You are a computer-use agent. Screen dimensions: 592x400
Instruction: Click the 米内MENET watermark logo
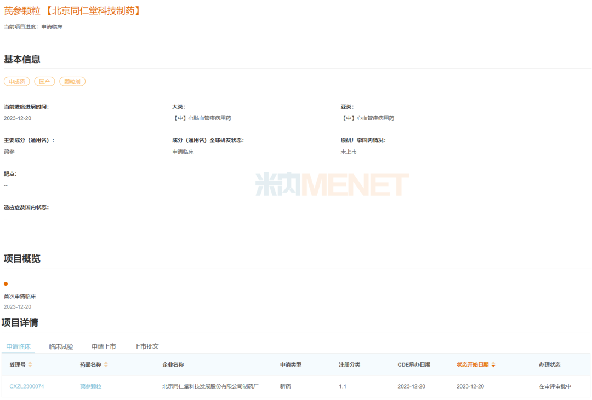pos(332,185)
